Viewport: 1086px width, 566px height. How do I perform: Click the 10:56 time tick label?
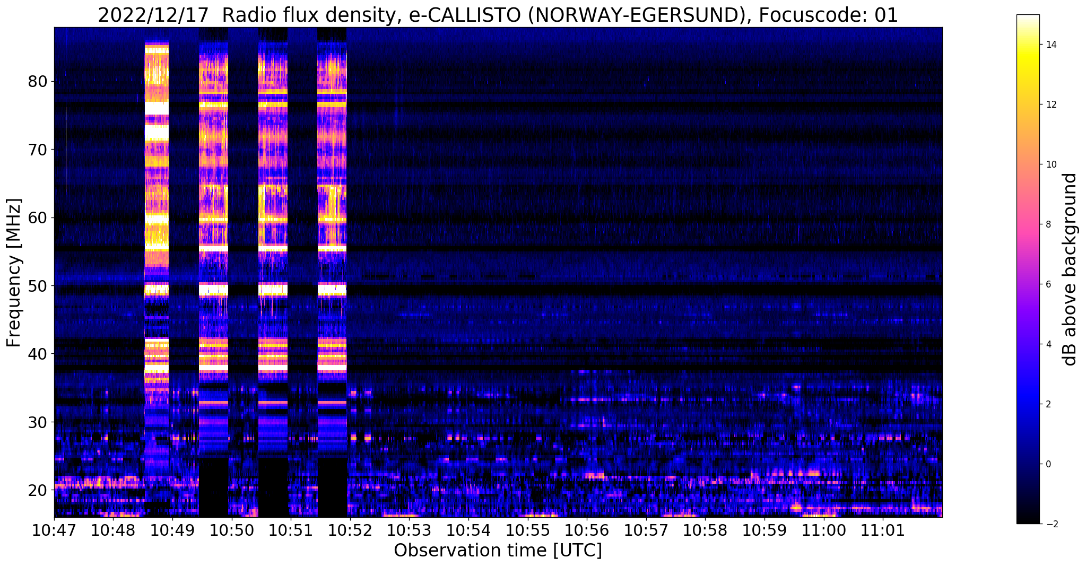click(587, 529)
